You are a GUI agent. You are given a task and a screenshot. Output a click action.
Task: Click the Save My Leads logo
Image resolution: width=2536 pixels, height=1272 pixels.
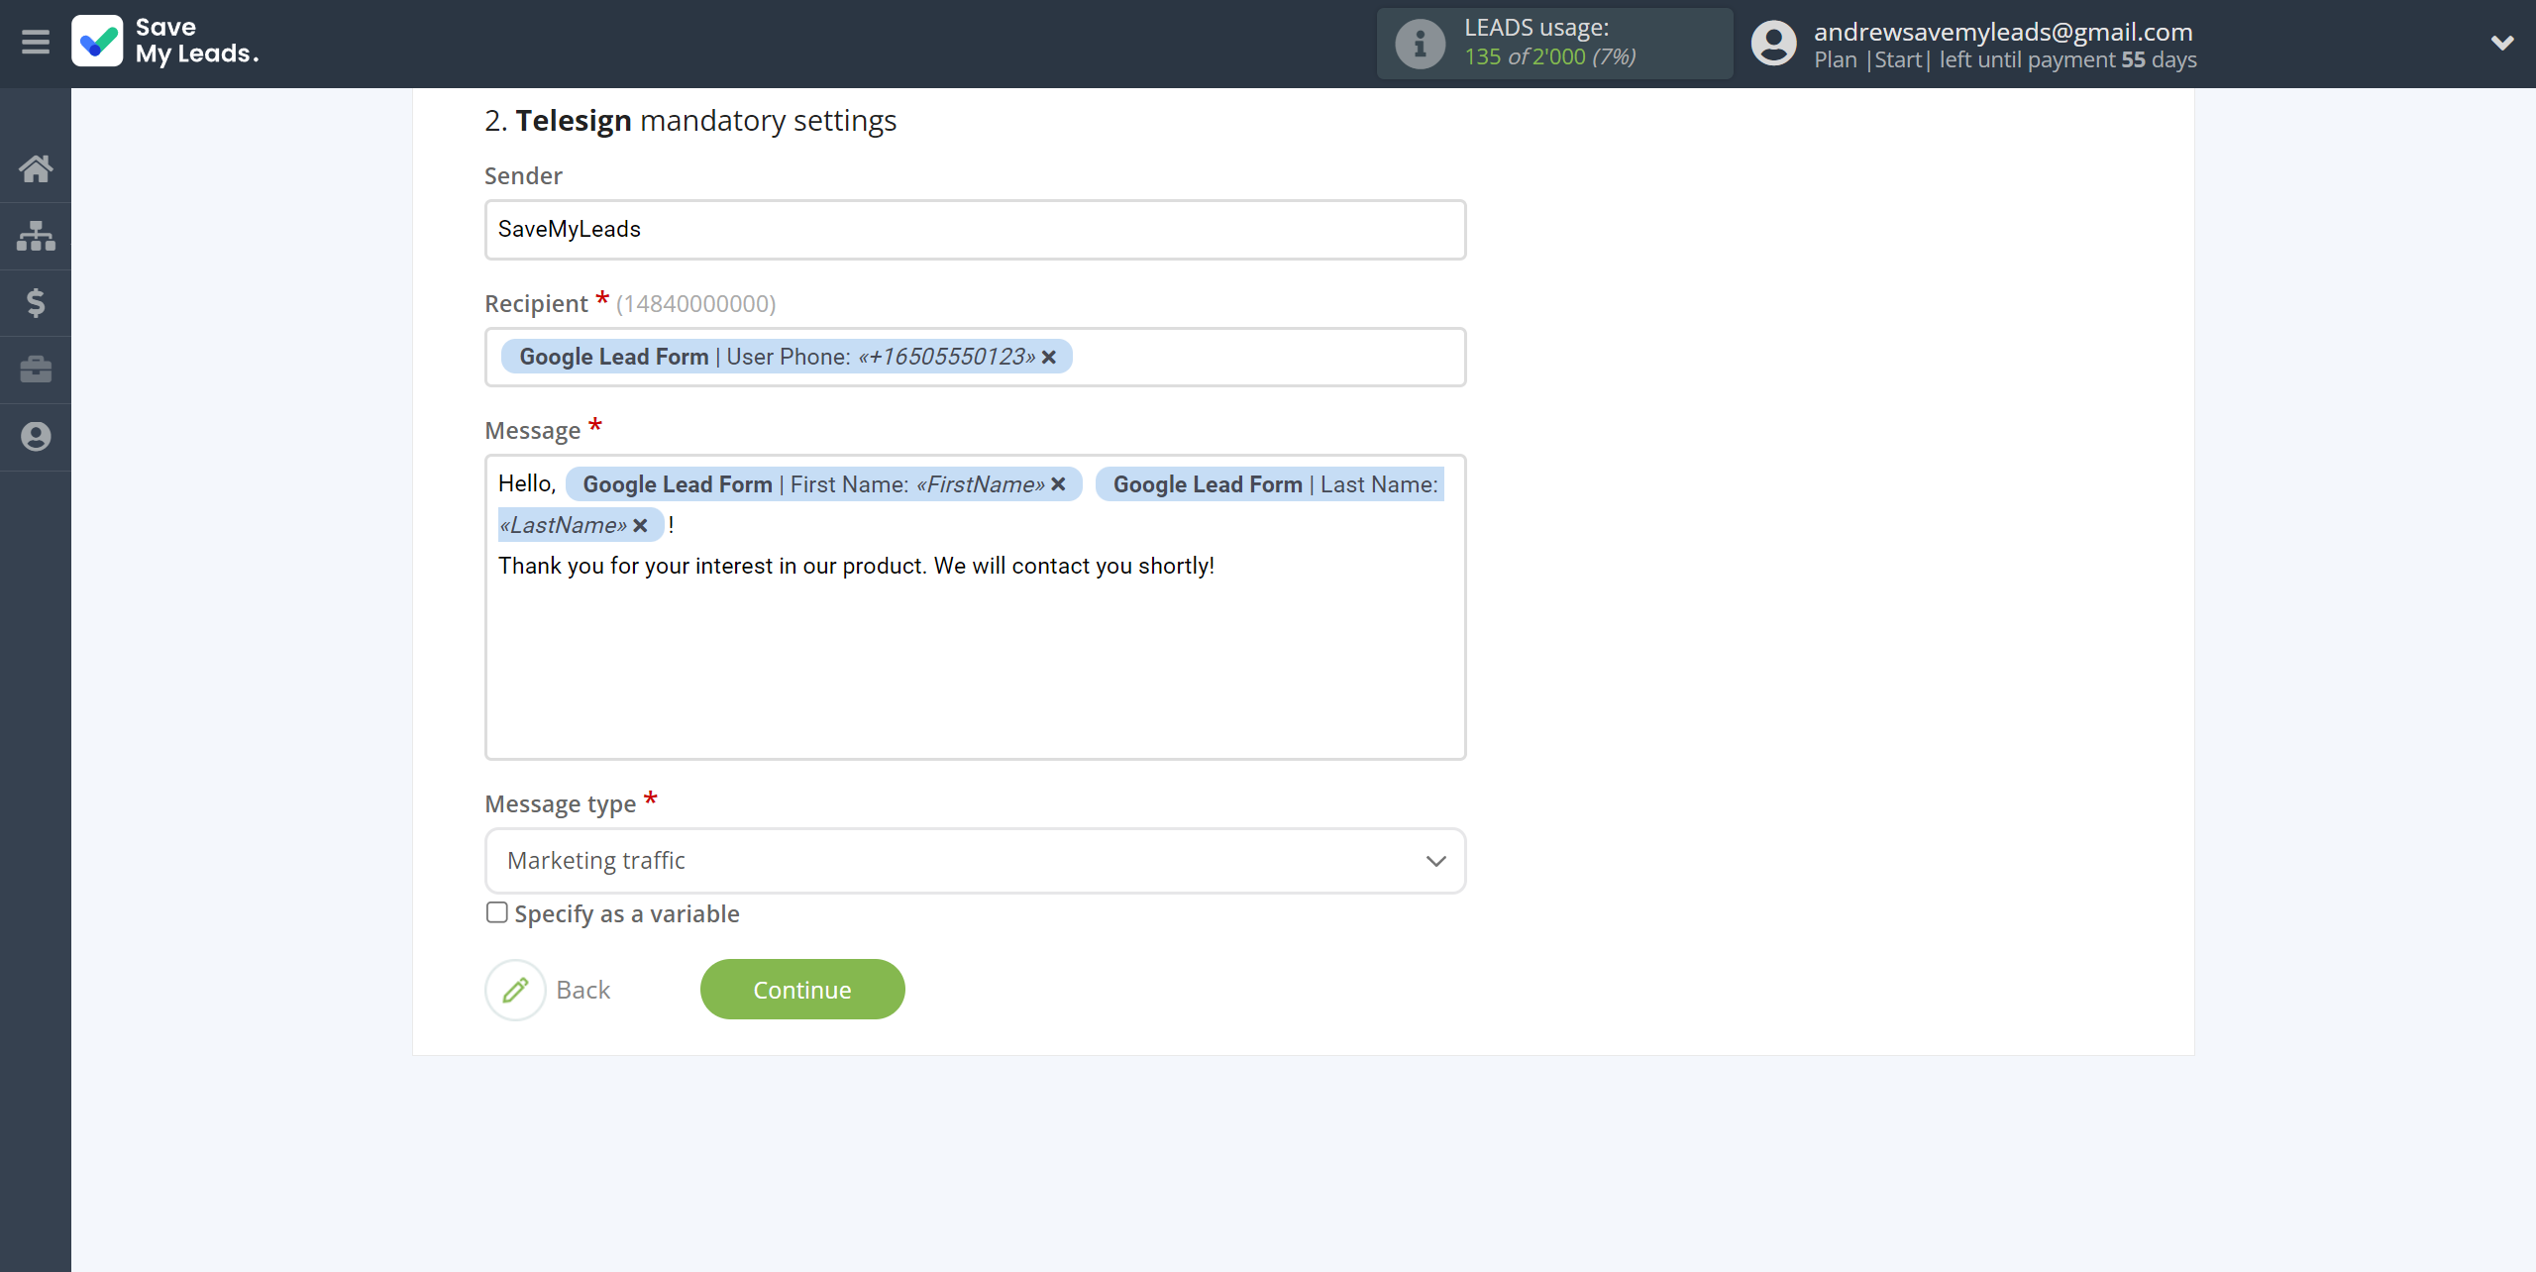(165, 42)
